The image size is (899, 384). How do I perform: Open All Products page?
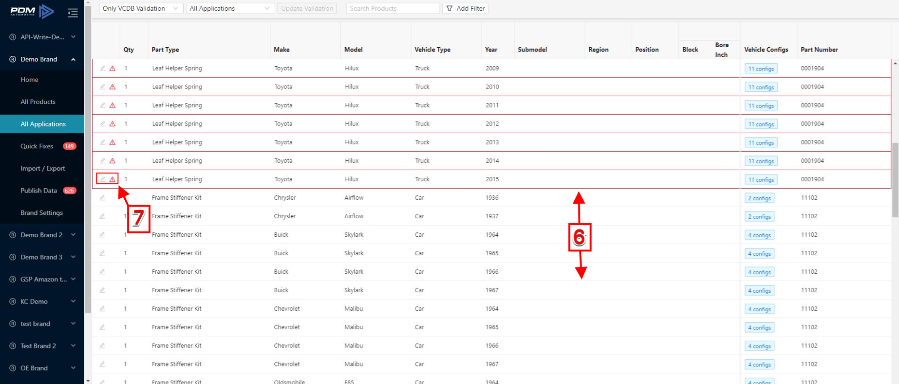pyautogui.click(x=38, y=102)
